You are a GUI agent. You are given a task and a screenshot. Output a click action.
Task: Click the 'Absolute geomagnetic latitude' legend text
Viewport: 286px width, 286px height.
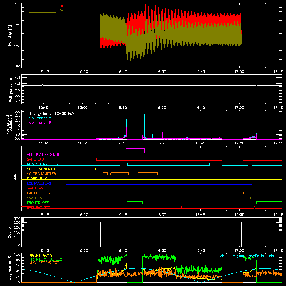(x=247, y=256)
